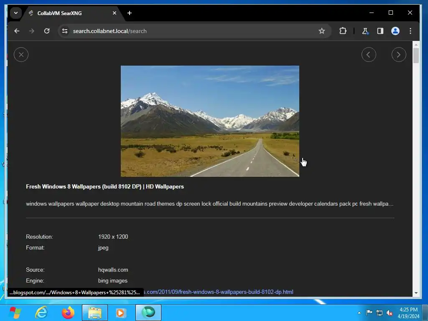Open a new browser tab
This screenshot has width=428, height=321.
coord(130,13)
